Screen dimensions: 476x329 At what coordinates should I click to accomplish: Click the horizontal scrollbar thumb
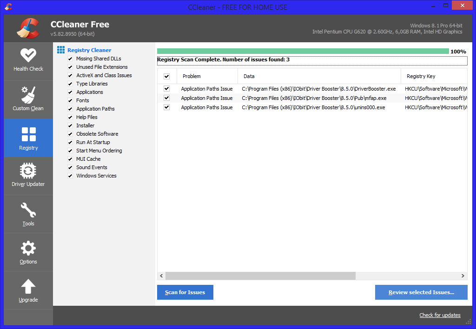click(x=260, y=276)
